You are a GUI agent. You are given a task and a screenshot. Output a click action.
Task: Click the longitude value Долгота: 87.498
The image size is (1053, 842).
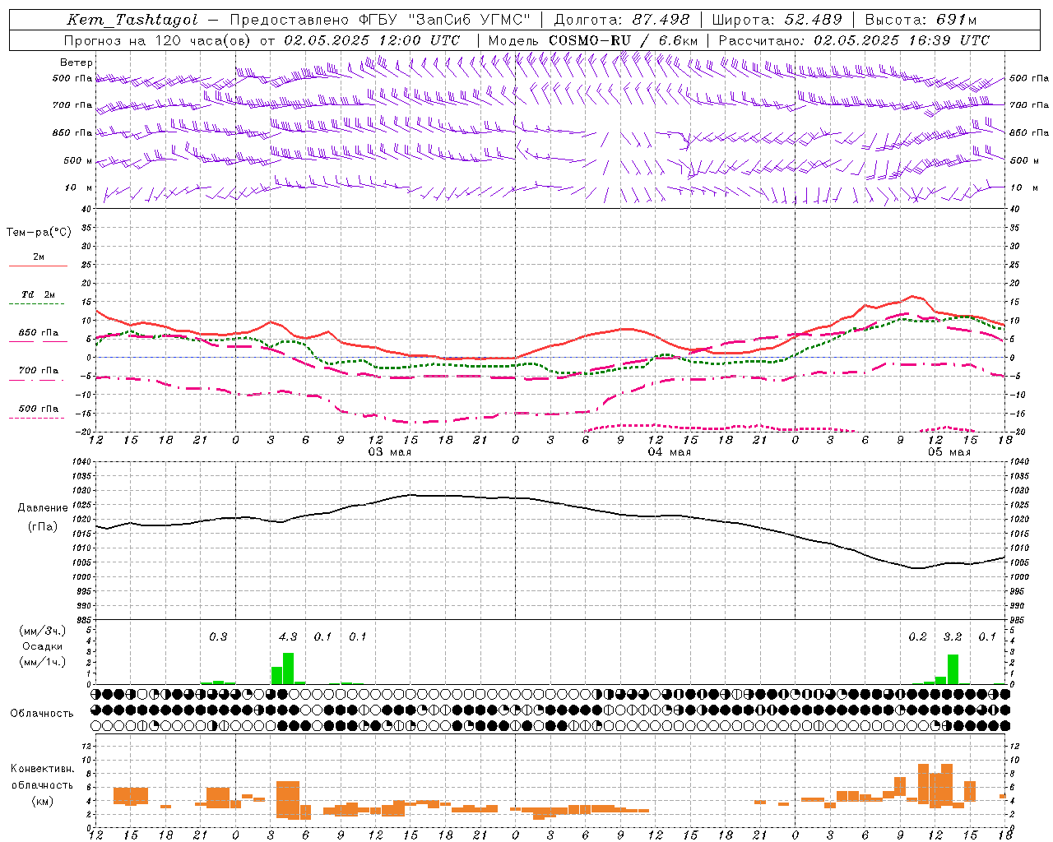pos(622,20)
